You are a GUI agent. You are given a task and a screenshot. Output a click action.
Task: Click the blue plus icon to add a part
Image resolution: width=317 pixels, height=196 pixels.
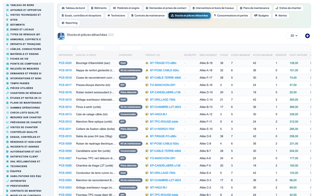coord(307,36)
